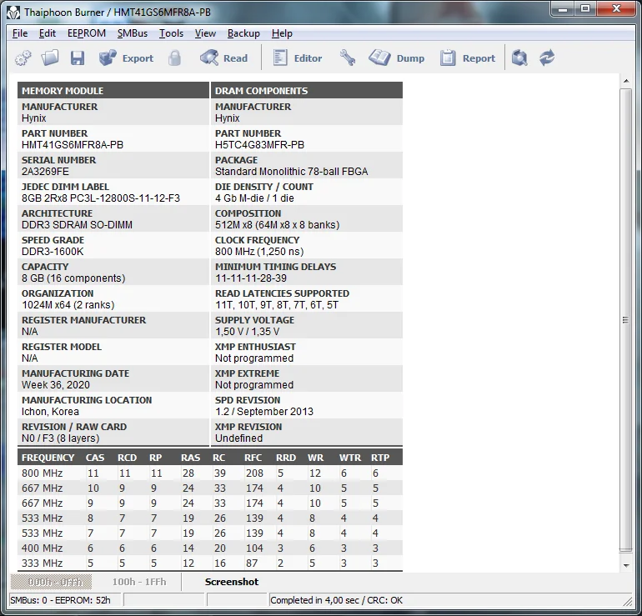Click the Ichon, Korea manufacturing location
This screenshot has height=616, width=642.
tap(50, 411)
